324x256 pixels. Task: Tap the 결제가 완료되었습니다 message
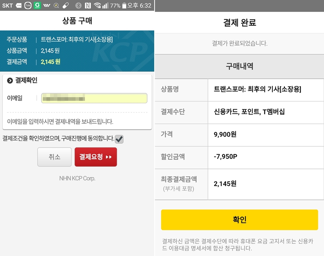(x=240, y=44)
